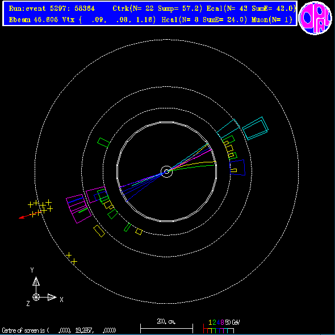This screenshot has width=335, height=335.
Task: Click the Run:event 5297 header text
Action: click(x=52, y=9)
